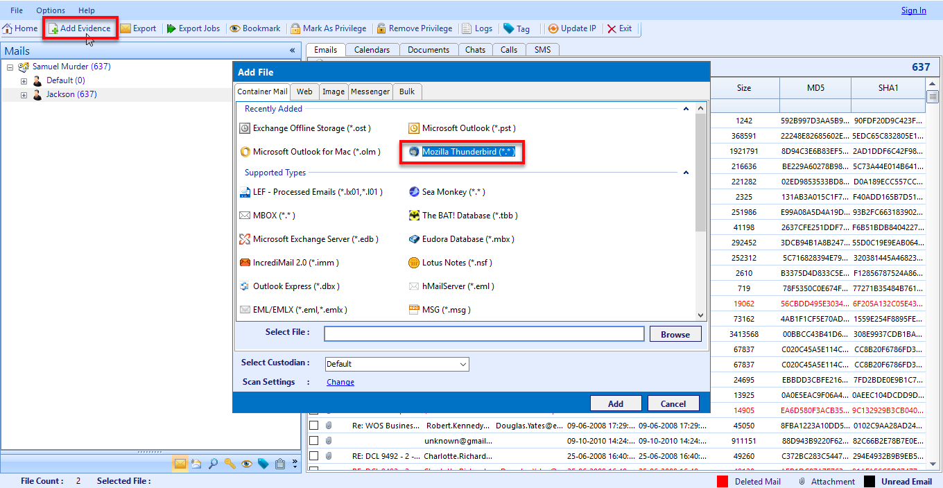Collapse the Samuel Murder tree node
This screenshot has width=943, height=488.
(10, 67)
